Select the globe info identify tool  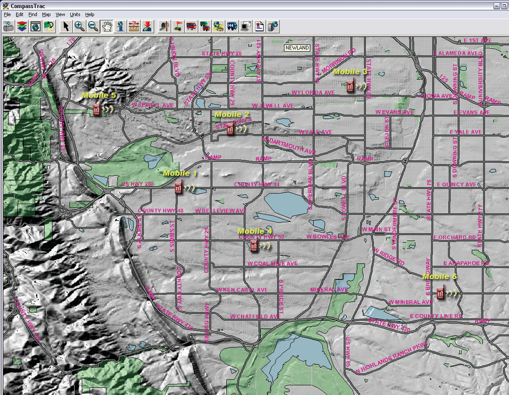click(x=120, y=26)
